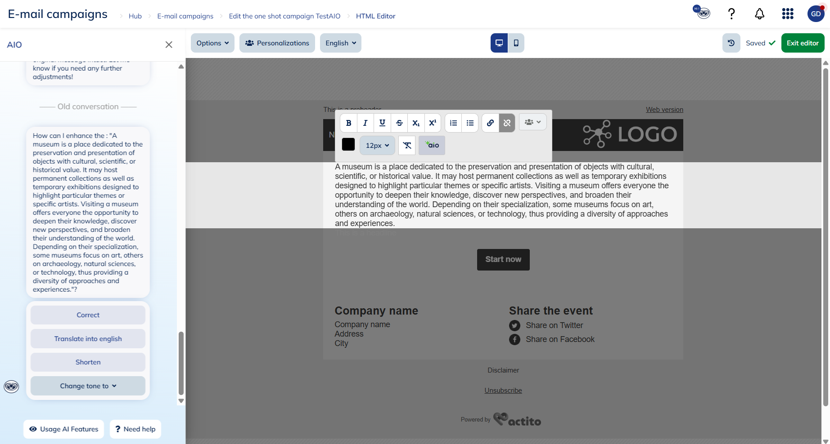Click the Exit editor button
Screen dimensions: 830x444
pyautogui.click(x=802, y=43)
